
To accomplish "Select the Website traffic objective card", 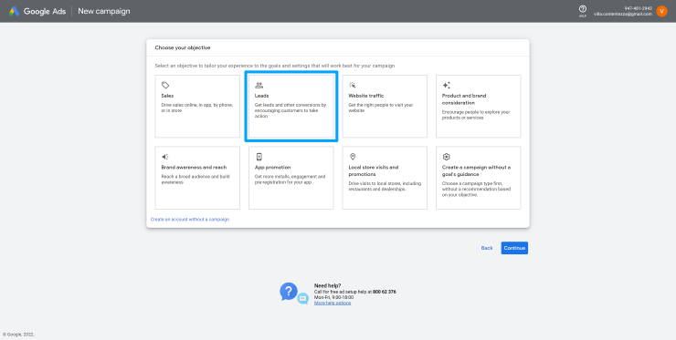I will [x=385, y=107].
